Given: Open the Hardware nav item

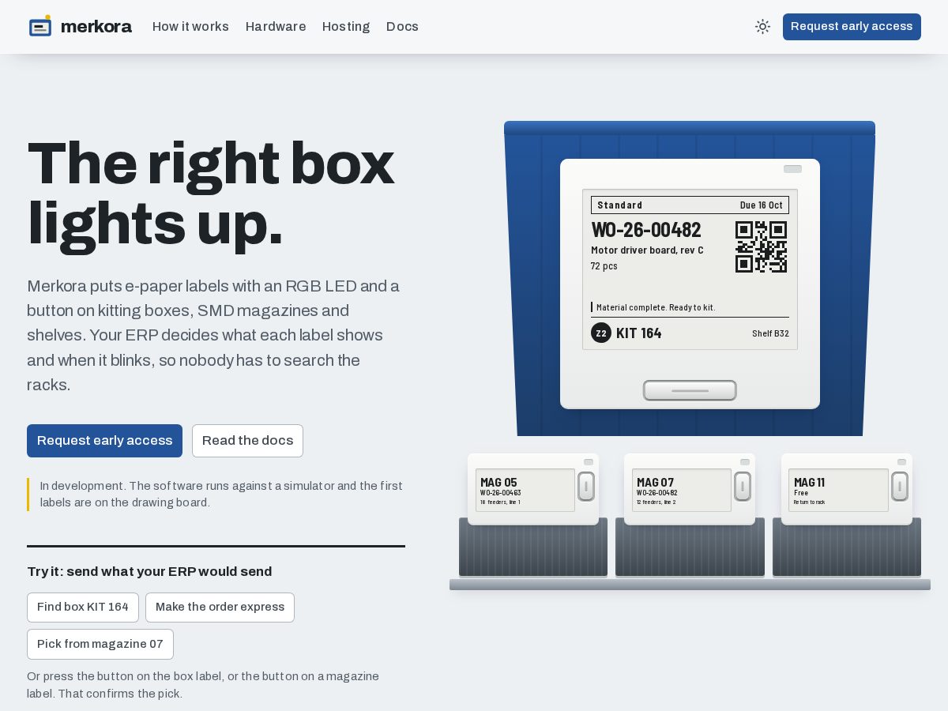Looking at the screenshot, I should (x=276, y=26).
